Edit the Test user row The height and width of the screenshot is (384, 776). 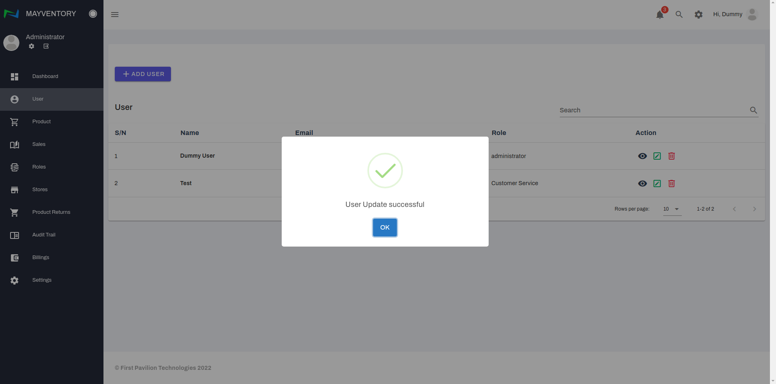tap(657, 184)
